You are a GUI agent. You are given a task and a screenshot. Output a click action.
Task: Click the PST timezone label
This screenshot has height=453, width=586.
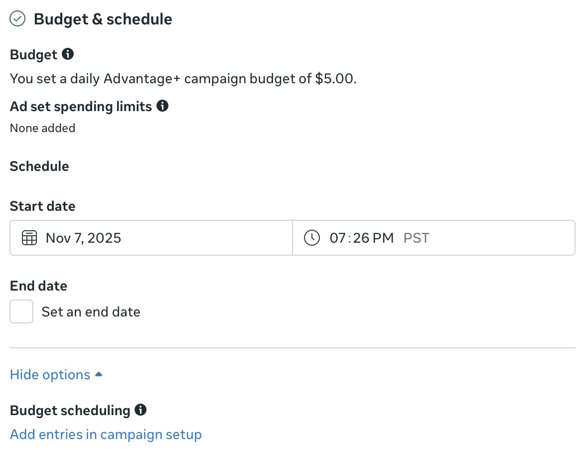(x=416, y=238)
